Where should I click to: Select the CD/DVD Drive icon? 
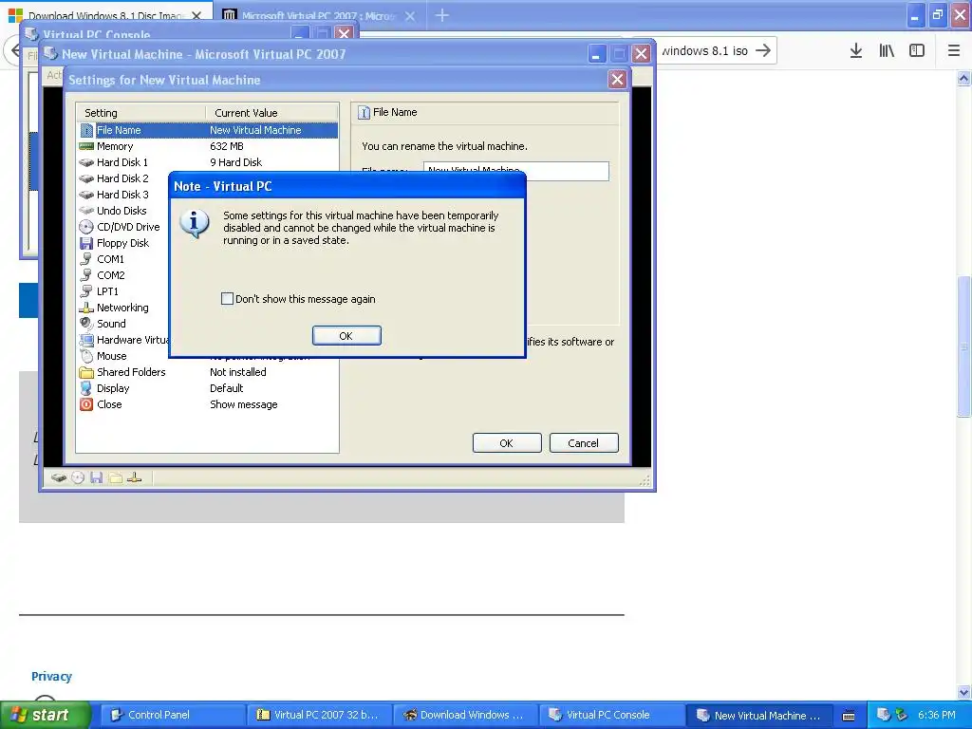(x=86, y=227)
